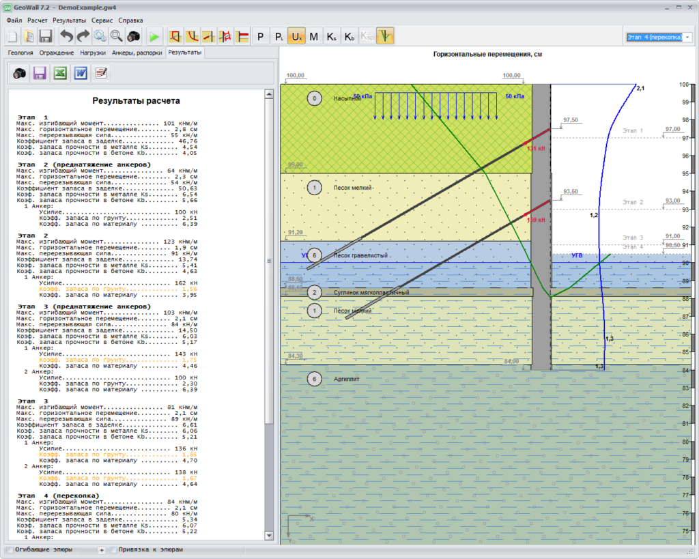Open the stage selector dropdown Этап 4
Viewport: 699px width, 559px height.
[x=659, y=37]
